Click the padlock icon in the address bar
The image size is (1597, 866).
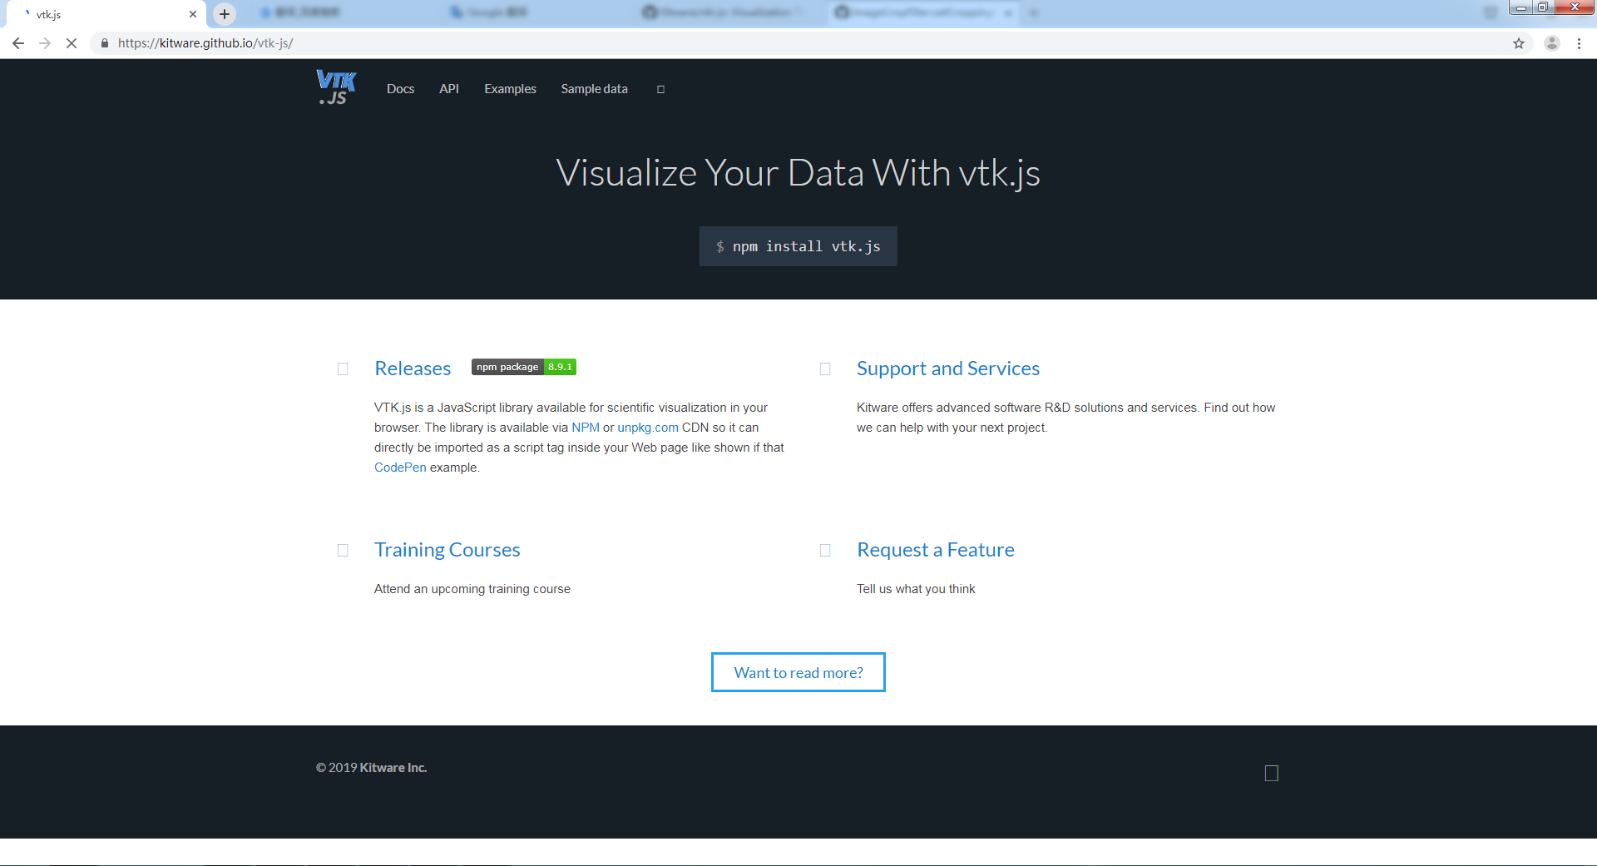pos(104,43)
